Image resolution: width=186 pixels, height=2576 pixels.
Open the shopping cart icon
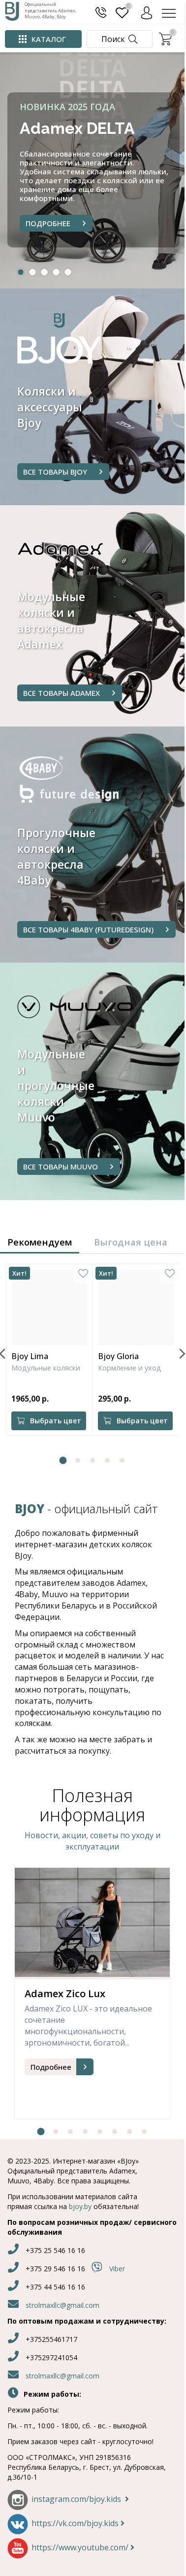click(x=165, y=39)
